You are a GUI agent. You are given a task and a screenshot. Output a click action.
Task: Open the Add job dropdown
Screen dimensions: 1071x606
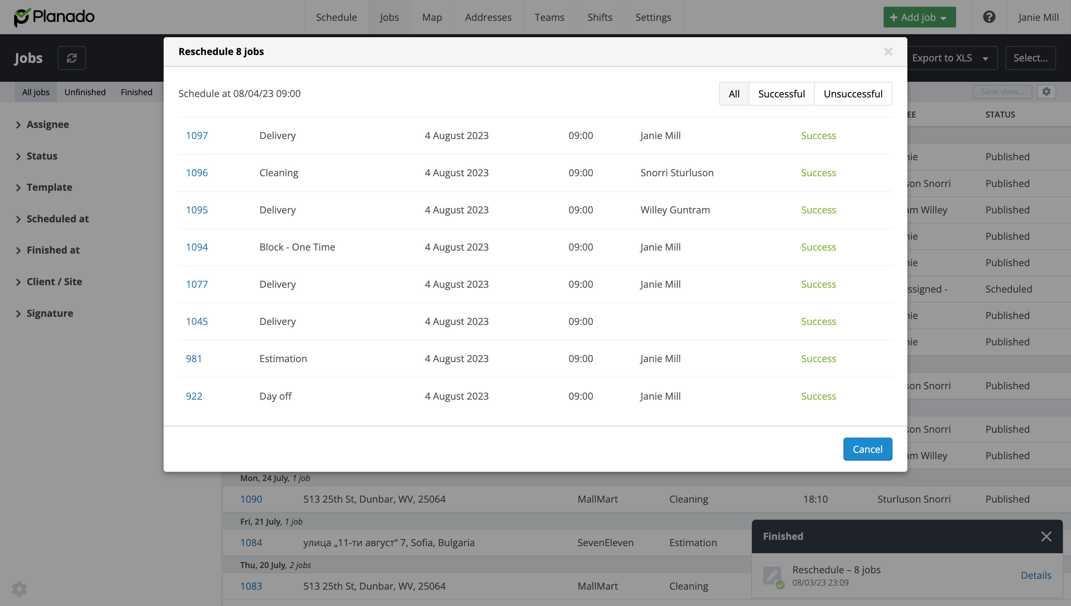[x=919, y=17]
